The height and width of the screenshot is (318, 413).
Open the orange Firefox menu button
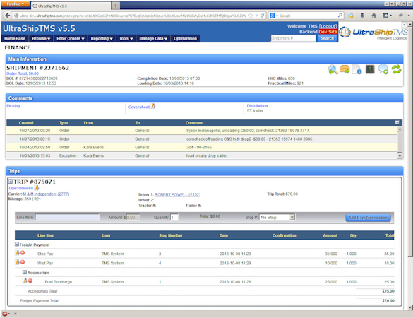15,4
